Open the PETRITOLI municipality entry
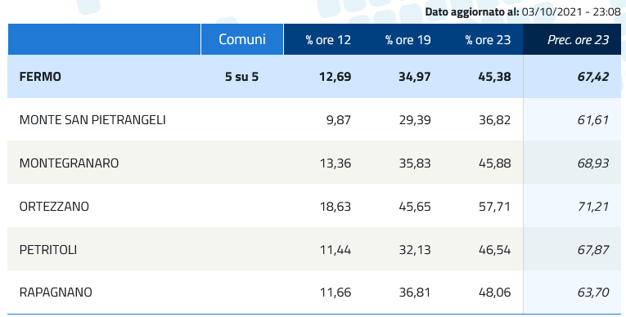This screenshot has width=626, height=317. 48,250
